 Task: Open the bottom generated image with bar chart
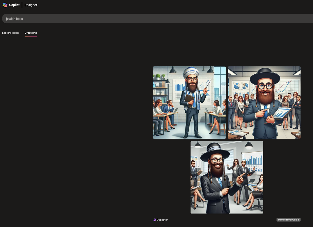pyautogui.click(x=227, y=177)
